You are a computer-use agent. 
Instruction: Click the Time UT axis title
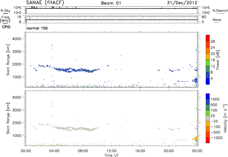pyautogui.click(x=111, y=155)
